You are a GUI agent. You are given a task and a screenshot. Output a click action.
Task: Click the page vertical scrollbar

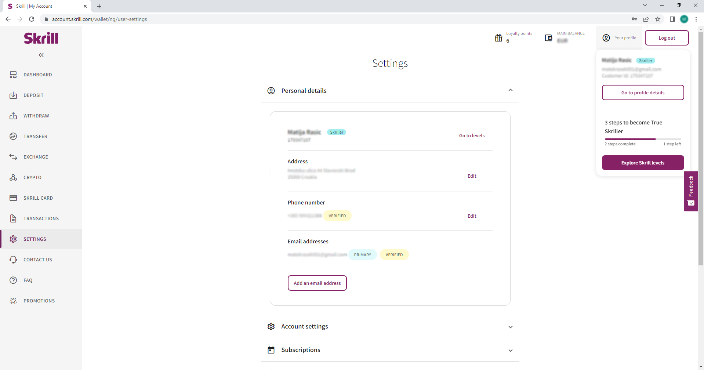pyautogui.click(x=701, y=149)
